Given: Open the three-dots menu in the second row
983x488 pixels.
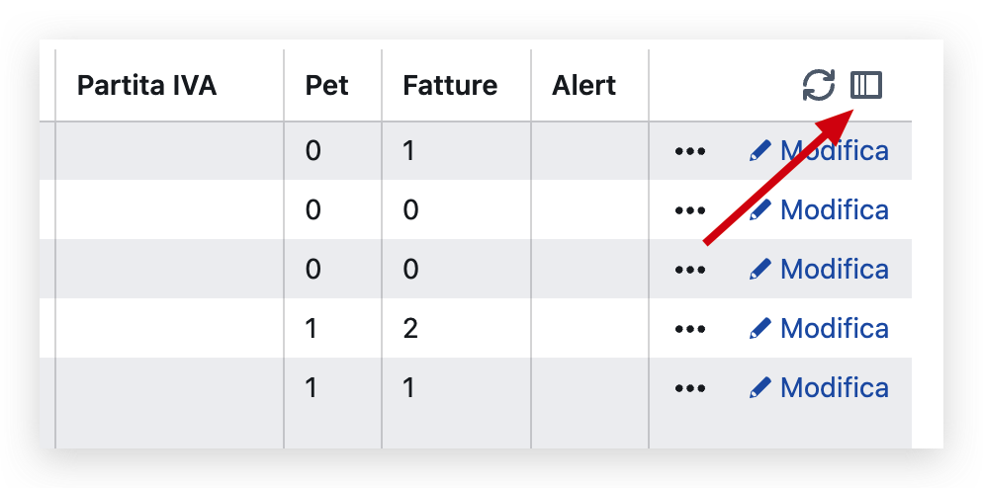Looking at the screenshot, I should pos(689,210).
